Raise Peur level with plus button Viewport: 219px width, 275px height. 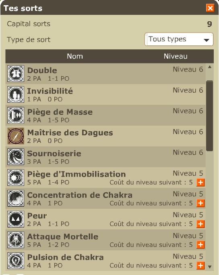coord(200,224)
